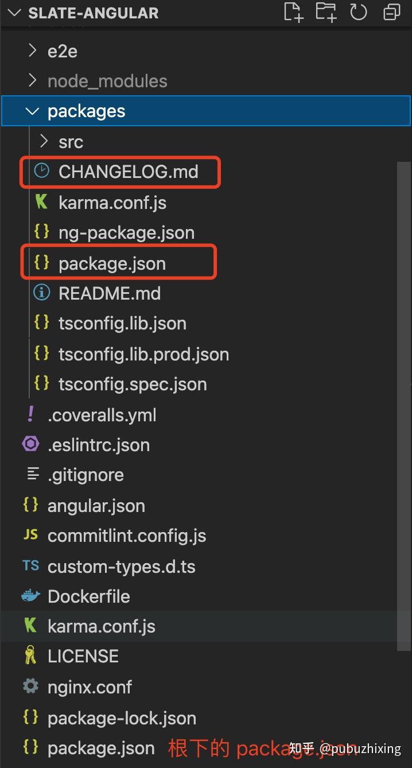Click the LICENSE key icon
This screenshot has height=768, width=412.
(30, 655)
